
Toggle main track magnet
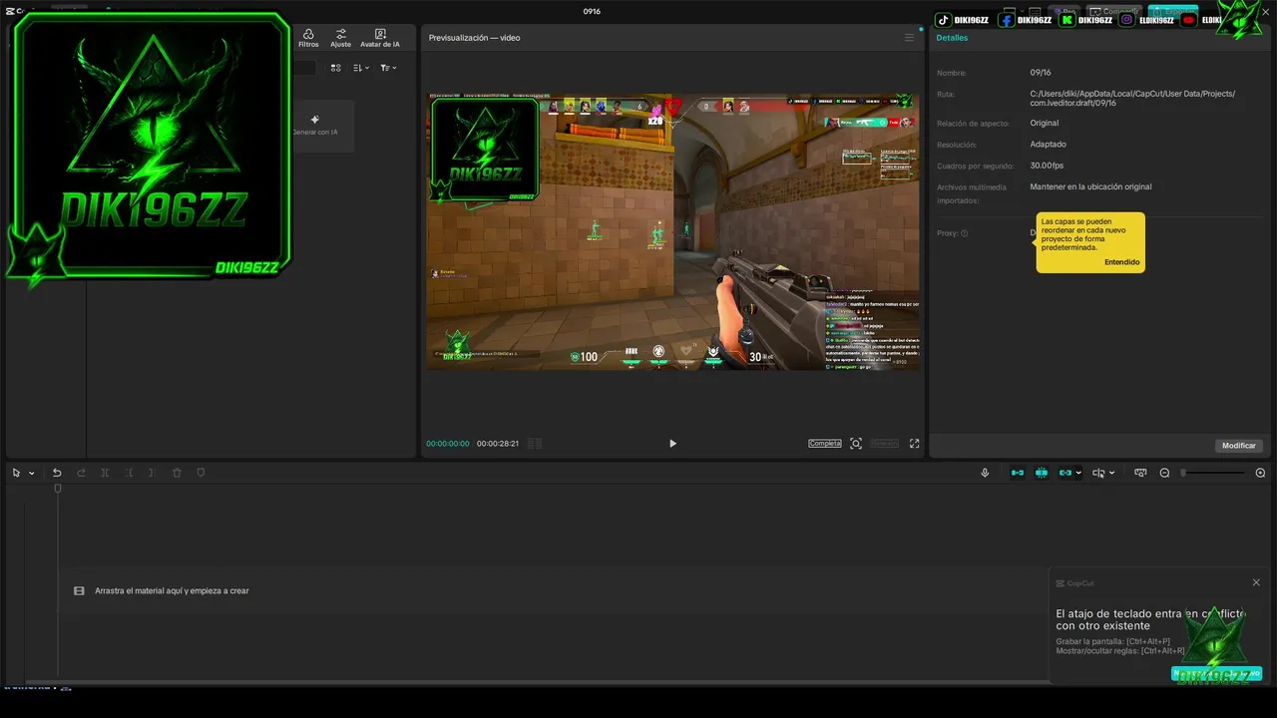click(1018, 473)
